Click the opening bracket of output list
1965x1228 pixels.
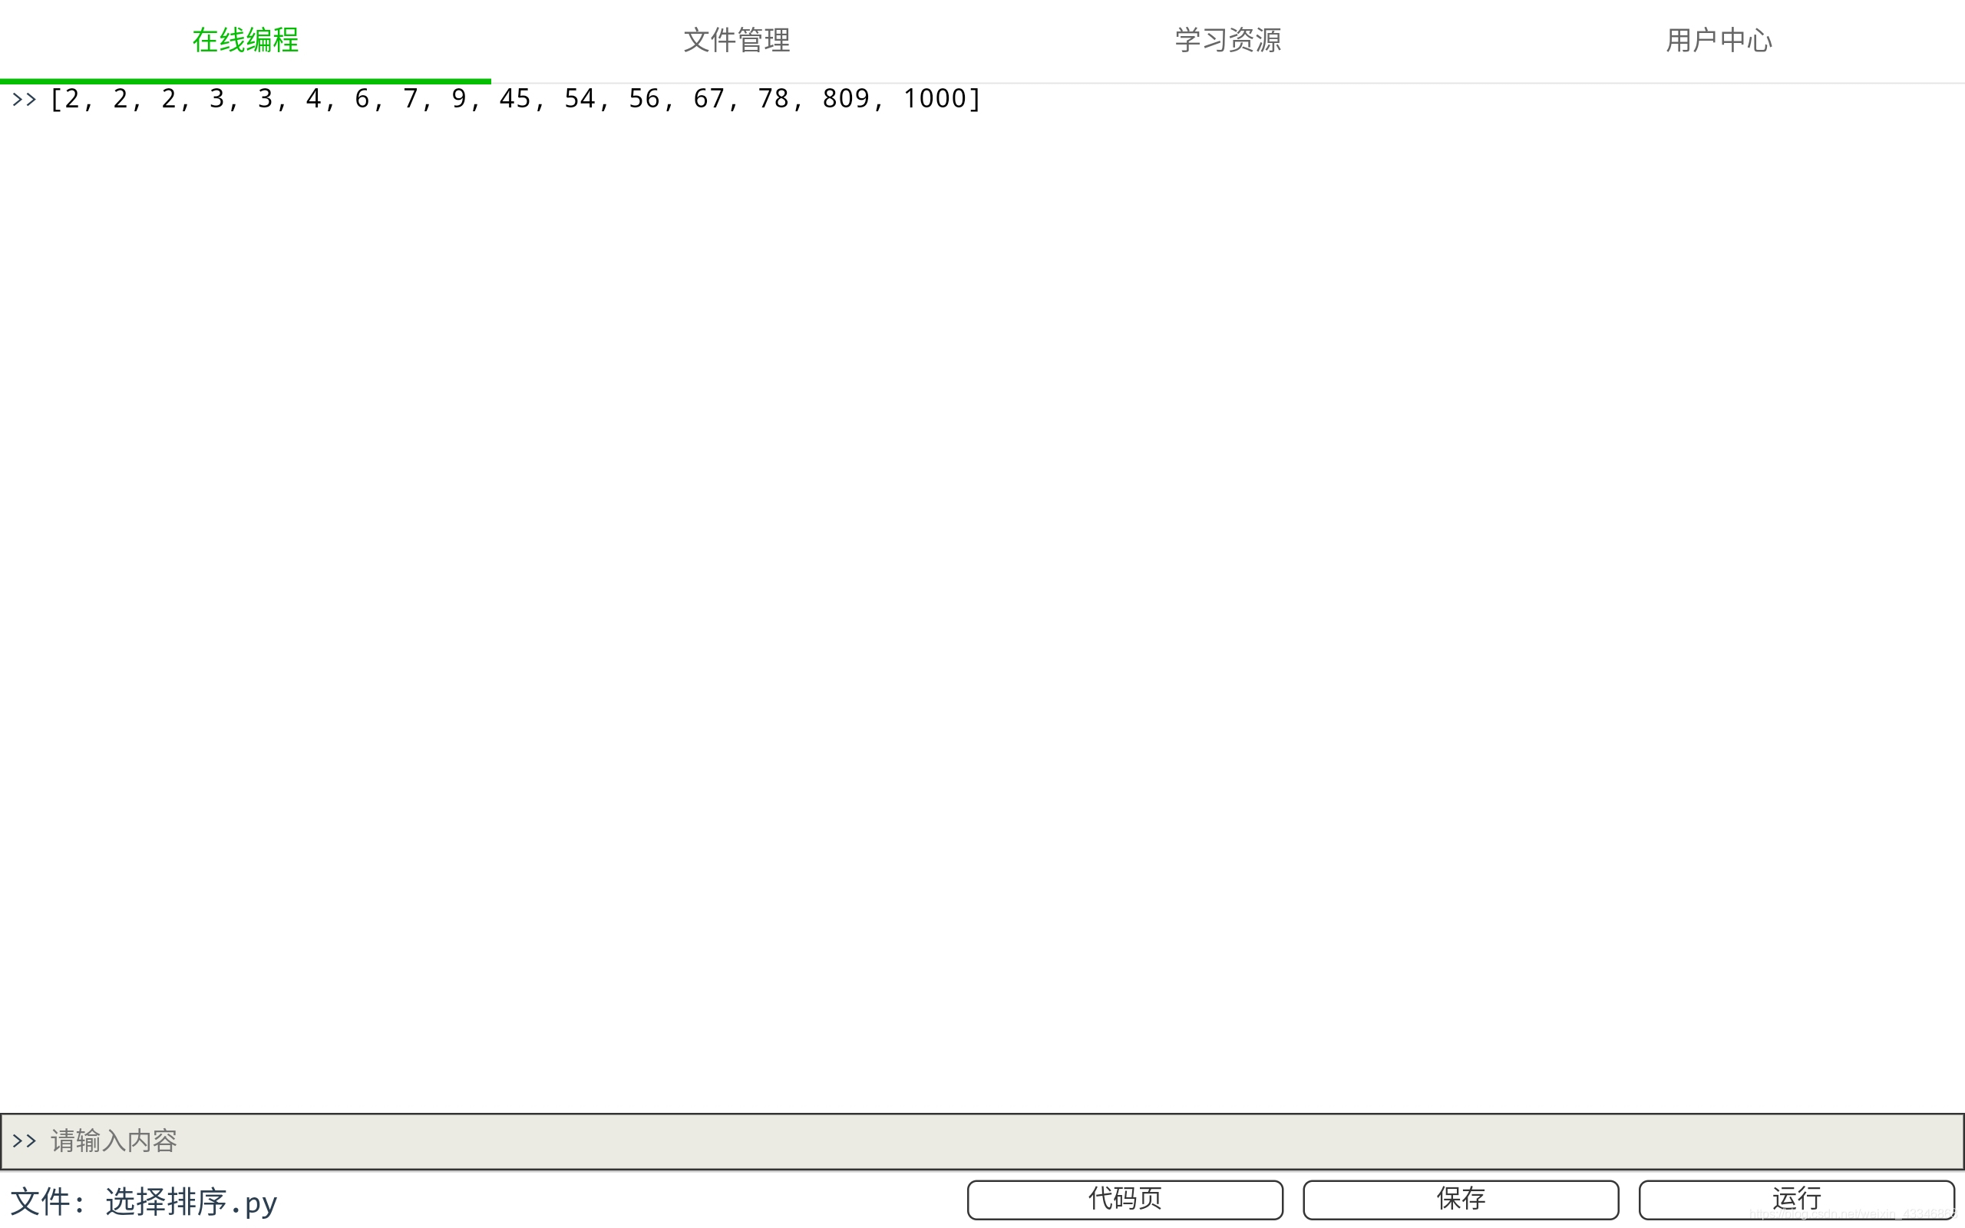point(56,99)
